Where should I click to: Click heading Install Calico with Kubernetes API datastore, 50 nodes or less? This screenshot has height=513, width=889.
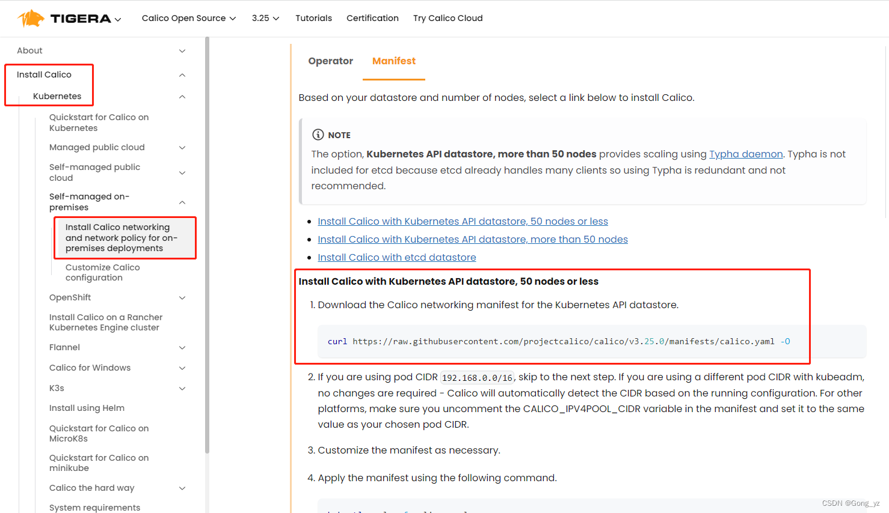point(449,282)
